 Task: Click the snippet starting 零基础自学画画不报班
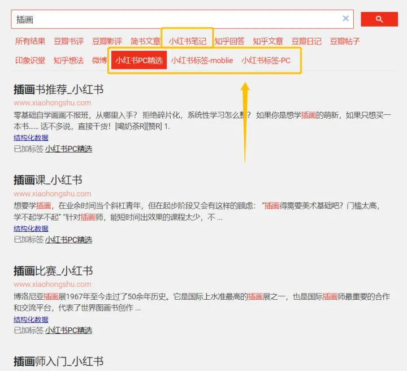point(202,120)
